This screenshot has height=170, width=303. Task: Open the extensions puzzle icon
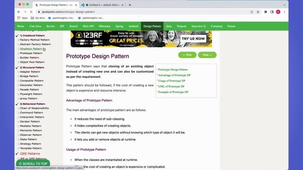point(266,12)
